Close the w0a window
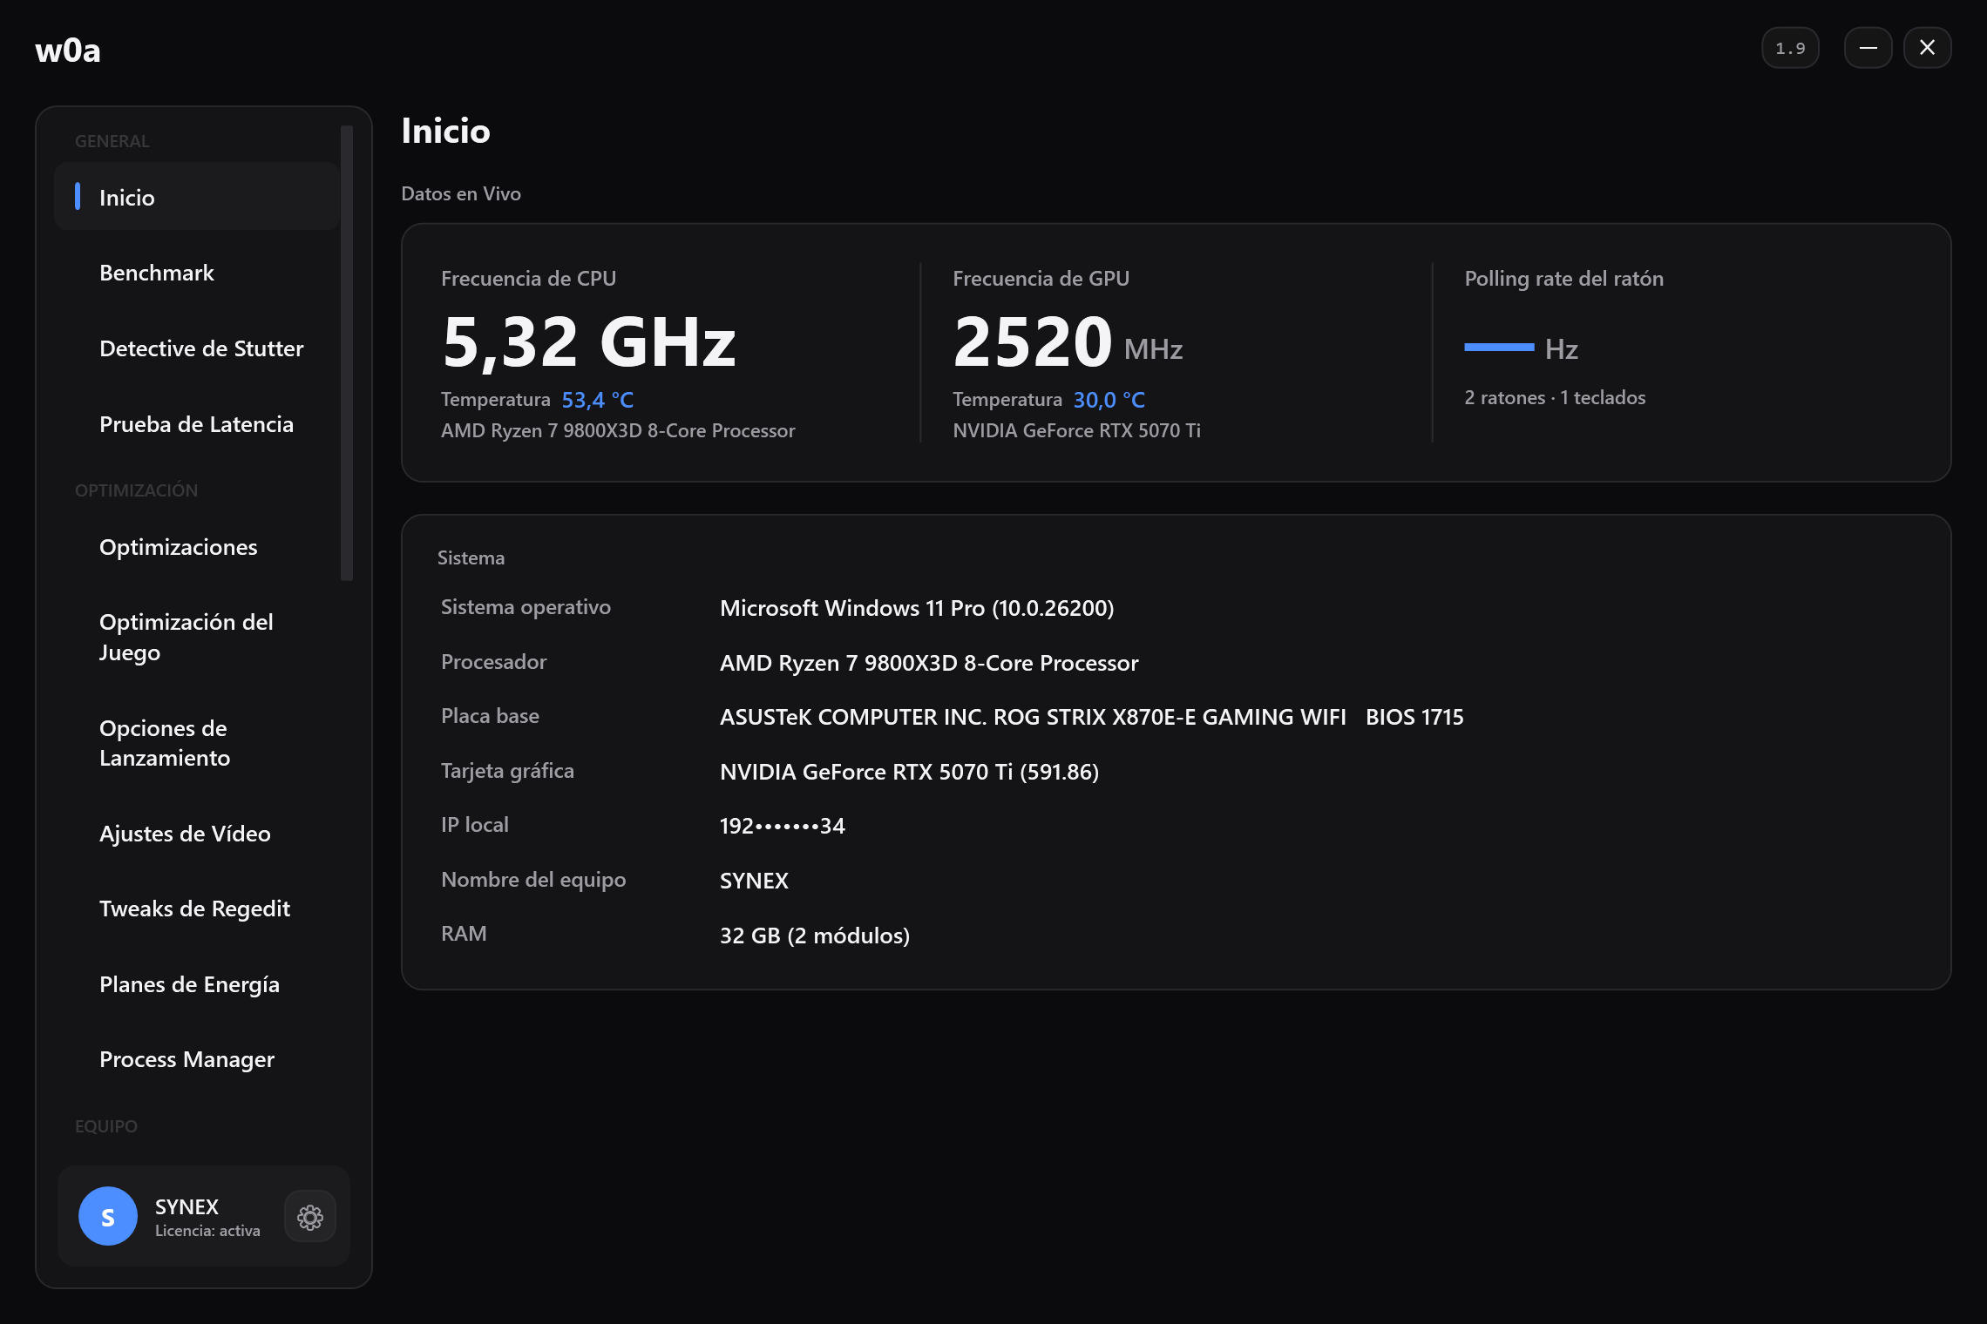This screenshot has height=1324, width=1987. (1927, 48)
